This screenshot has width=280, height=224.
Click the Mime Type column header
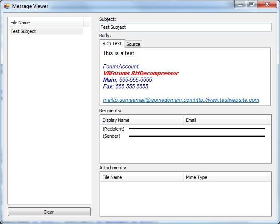(x=225, y=177)
